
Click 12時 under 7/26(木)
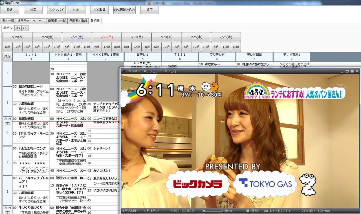point(226,47)
